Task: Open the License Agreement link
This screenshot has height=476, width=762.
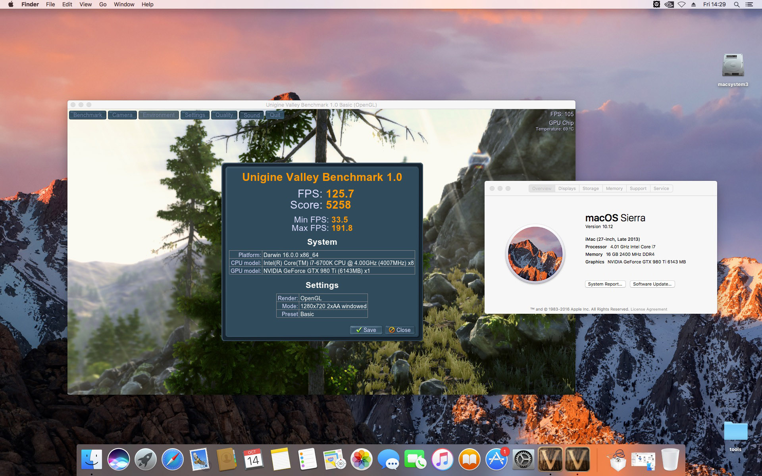Action: [x=649, y=309]
